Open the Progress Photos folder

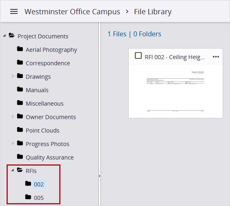(47, 144)
